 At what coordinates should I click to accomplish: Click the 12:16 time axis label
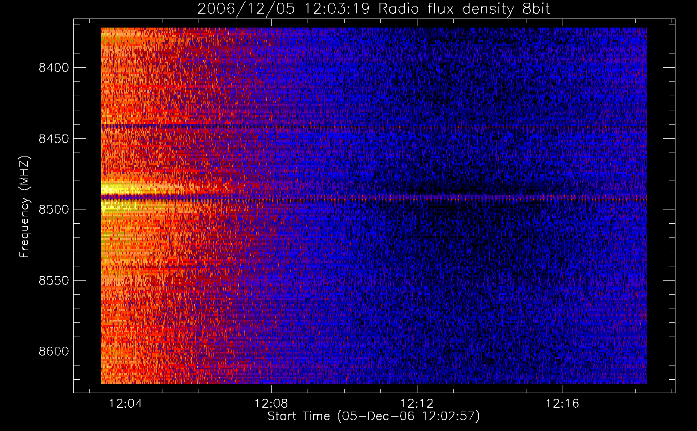tap(562, 404)
